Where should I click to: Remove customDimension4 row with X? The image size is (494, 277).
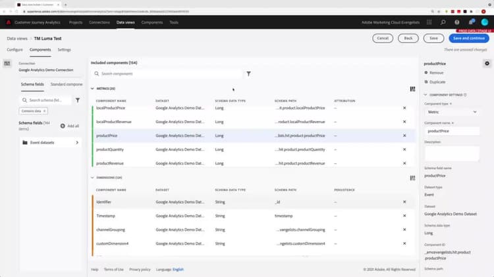click(x=404, y=243)
